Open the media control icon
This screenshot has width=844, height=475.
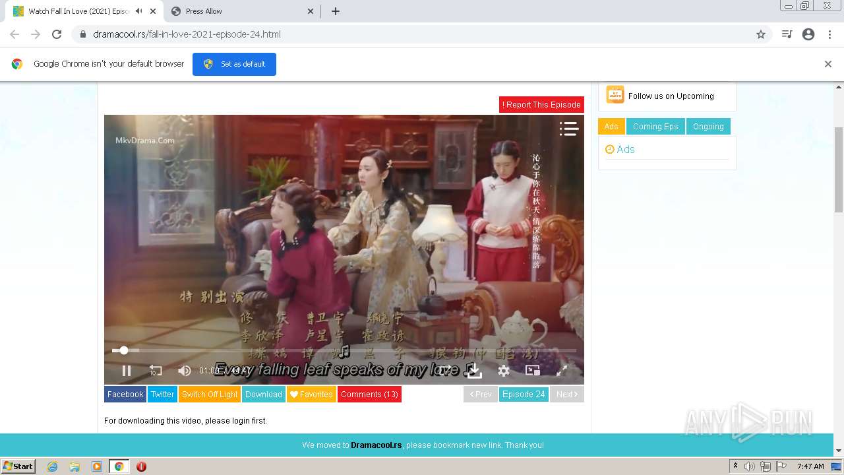(x=787, y=34)
